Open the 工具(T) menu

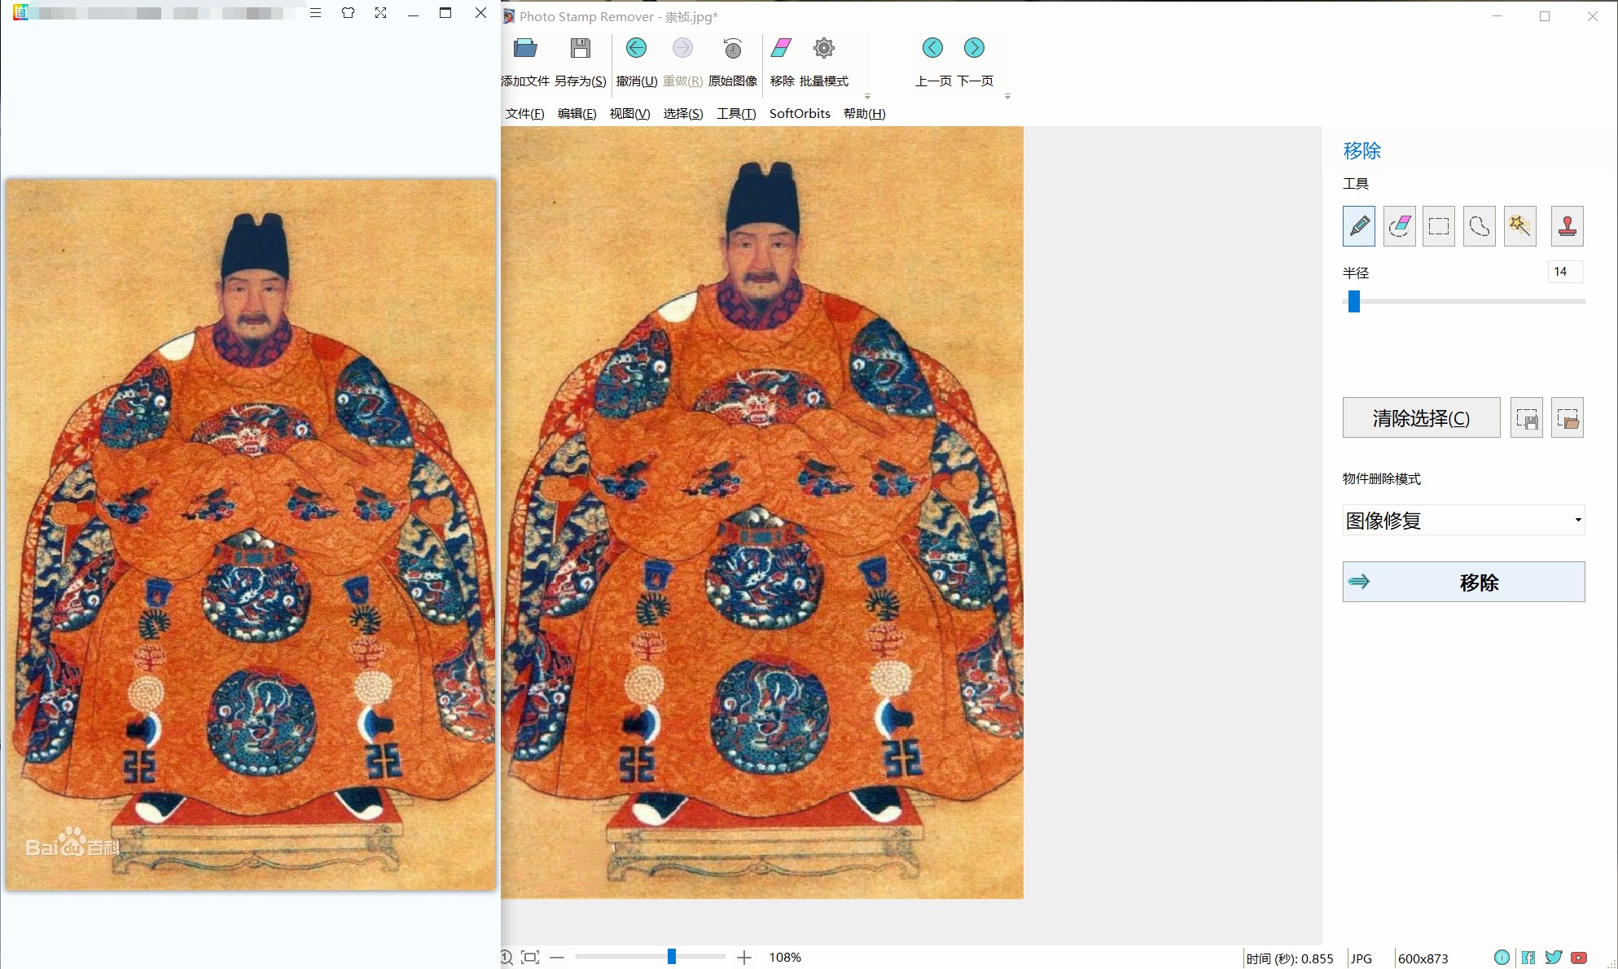[736, 114]
